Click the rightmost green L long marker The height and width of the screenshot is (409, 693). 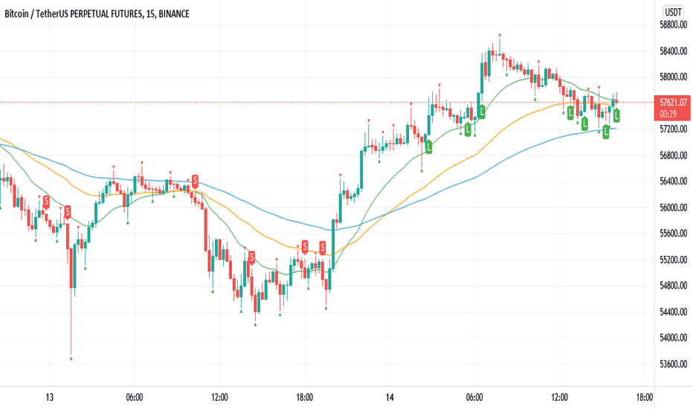coord(616,116)
